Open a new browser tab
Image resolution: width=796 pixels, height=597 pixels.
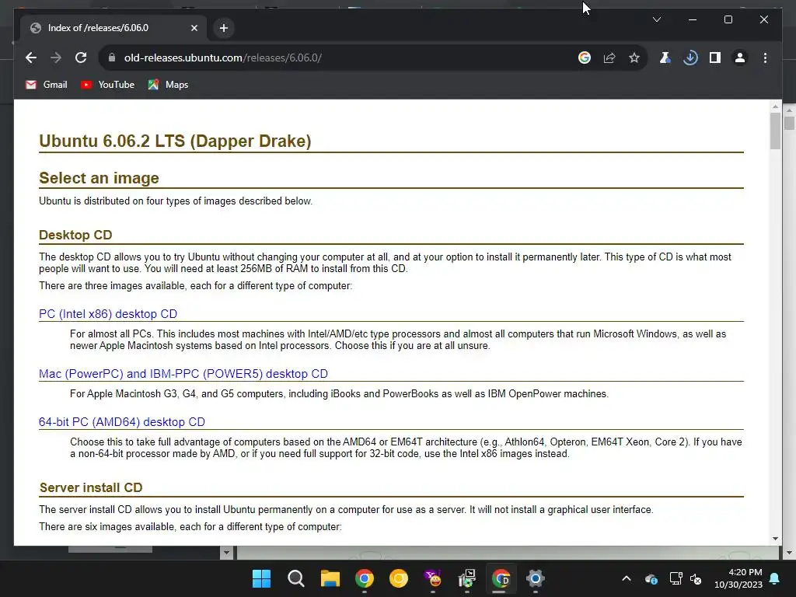click(x=224, y=28)
